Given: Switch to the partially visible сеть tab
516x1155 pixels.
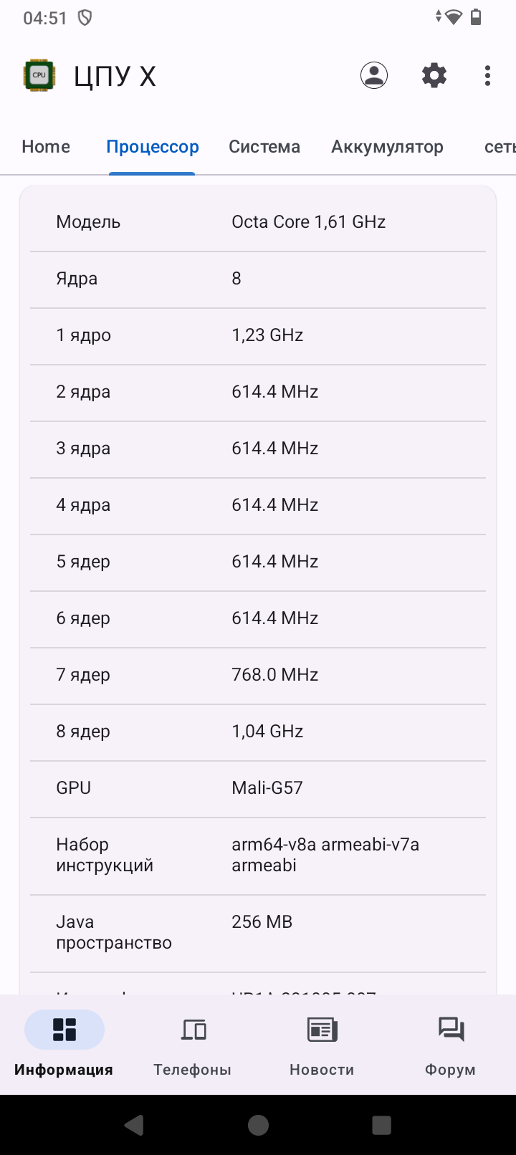Looking at the screenshot, I should pyautogui.click(x=500, y=147).
